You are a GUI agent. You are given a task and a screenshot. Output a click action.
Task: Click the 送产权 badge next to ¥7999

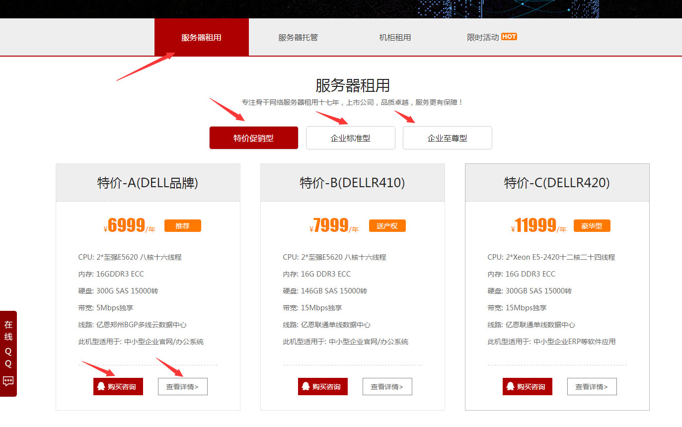387,226
